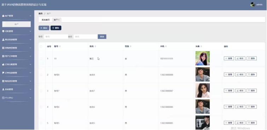Image resolution: width=267 pixels, height=130 pixels.
Task: Sort by 手机 column arrows
Action: click(x=166, y=46)
